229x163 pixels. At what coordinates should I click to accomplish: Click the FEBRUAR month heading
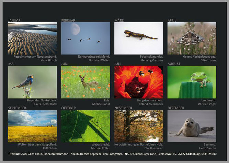coord(68,20)
